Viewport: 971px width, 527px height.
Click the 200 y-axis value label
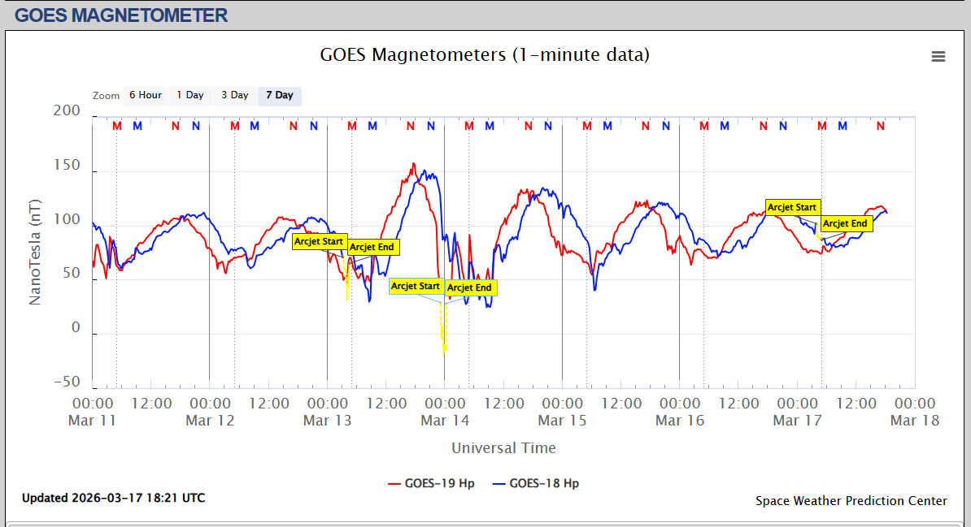67,110
